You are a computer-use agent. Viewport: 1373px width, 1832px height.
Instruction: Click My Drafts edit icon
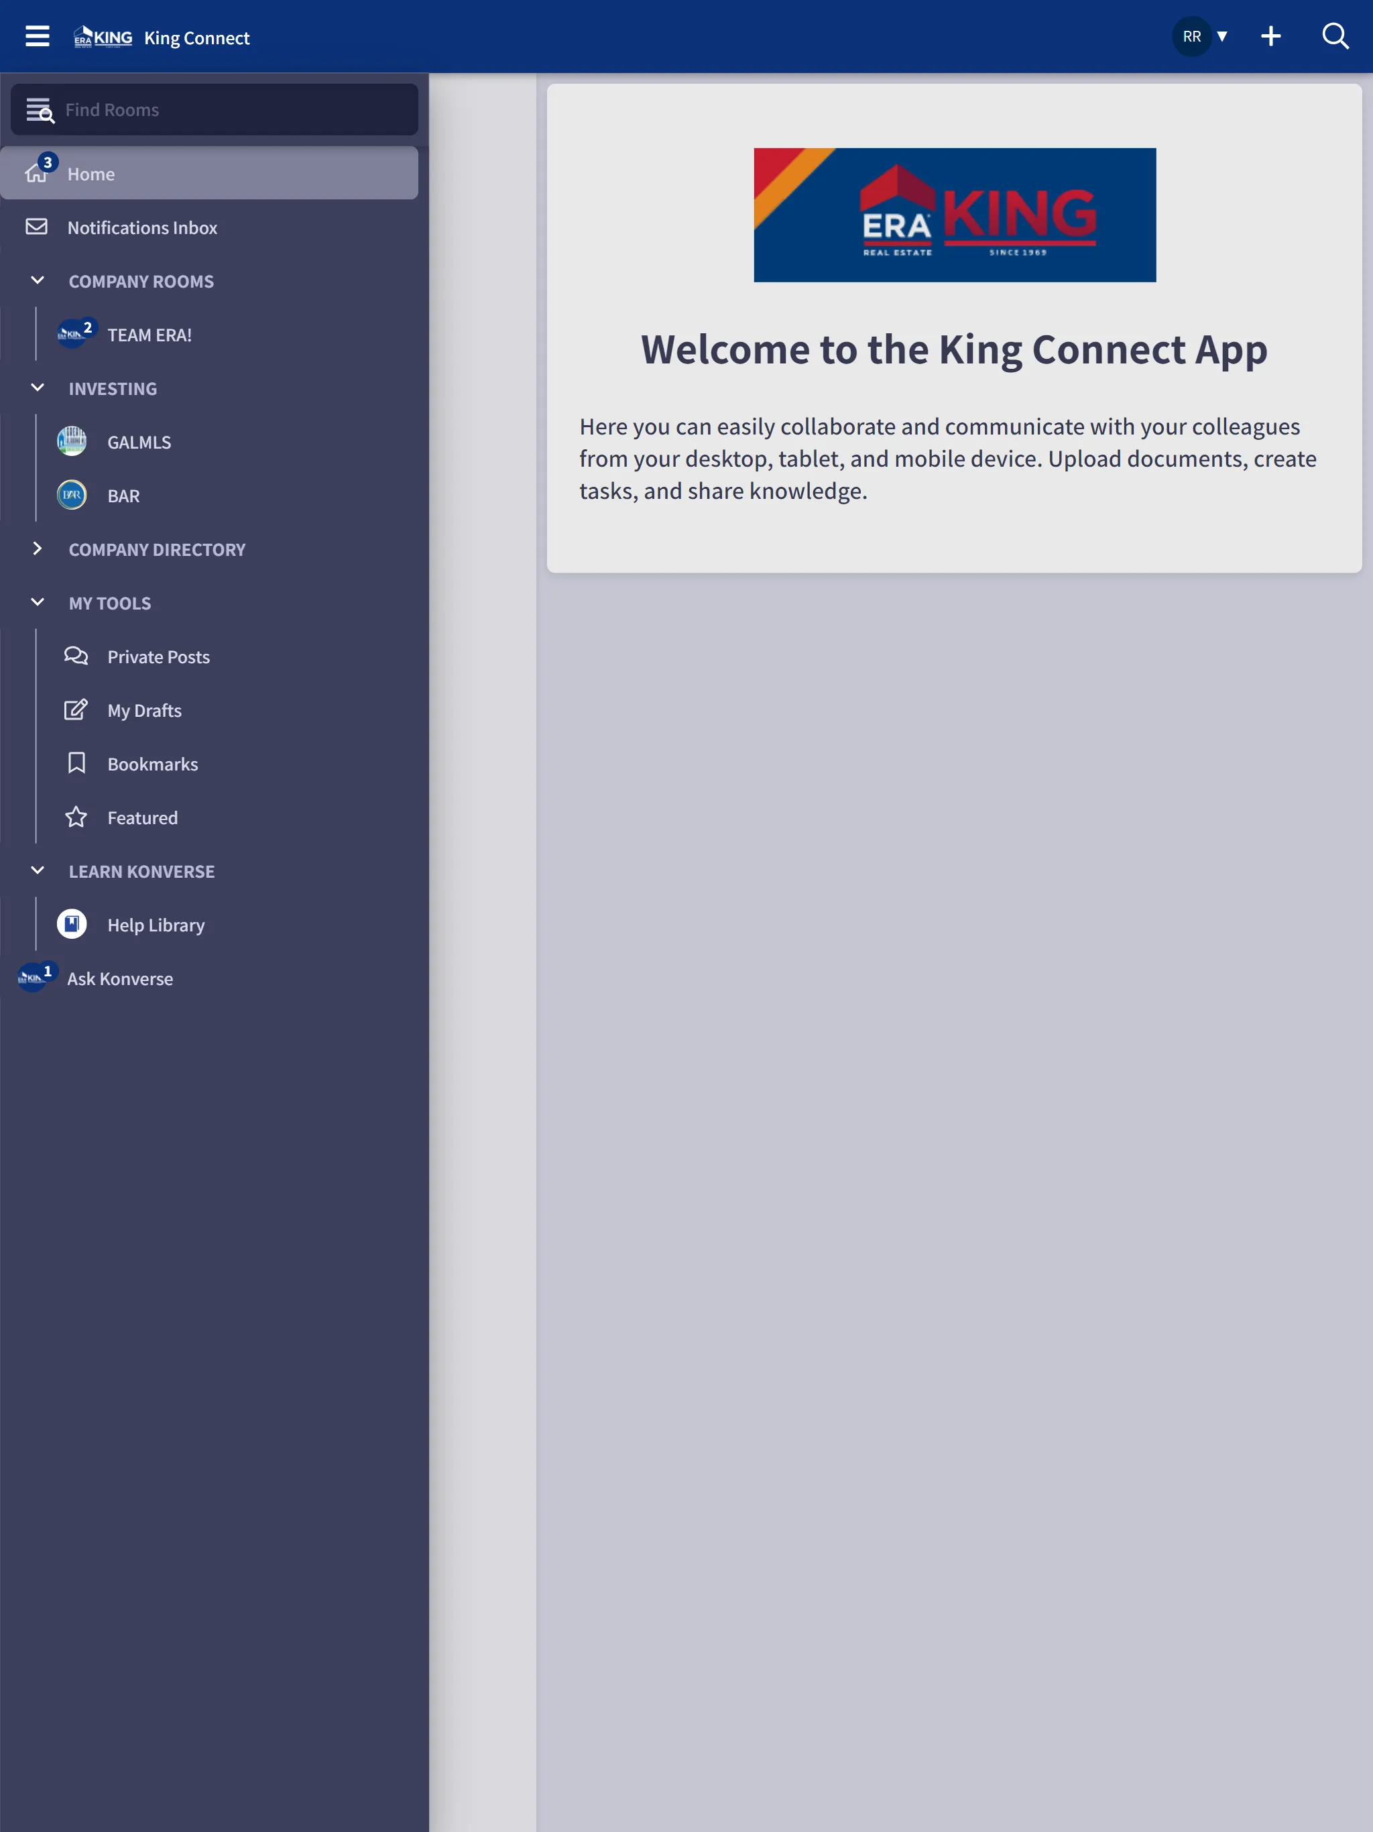tap(75, 708)
